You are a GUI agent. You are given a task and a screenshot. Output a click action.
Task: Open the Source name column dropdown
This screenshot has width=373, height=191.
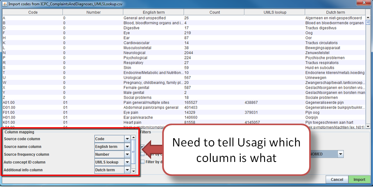[x=127, y=146]
